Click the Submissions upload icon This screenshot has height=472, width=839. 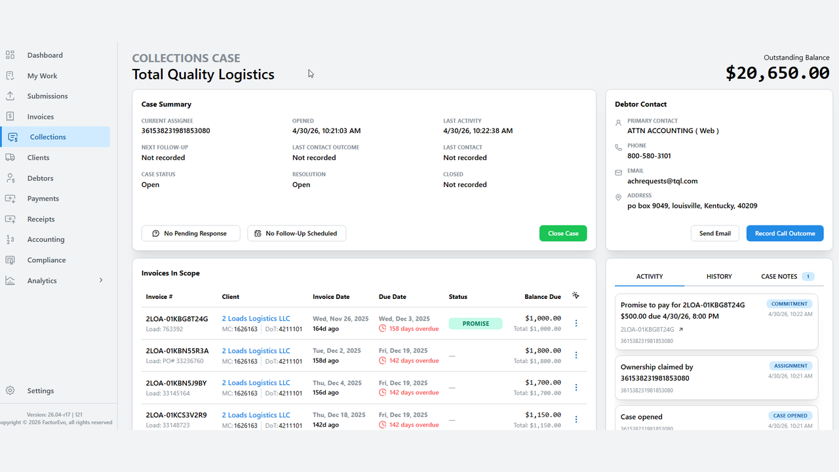click(x=10, y=96)
